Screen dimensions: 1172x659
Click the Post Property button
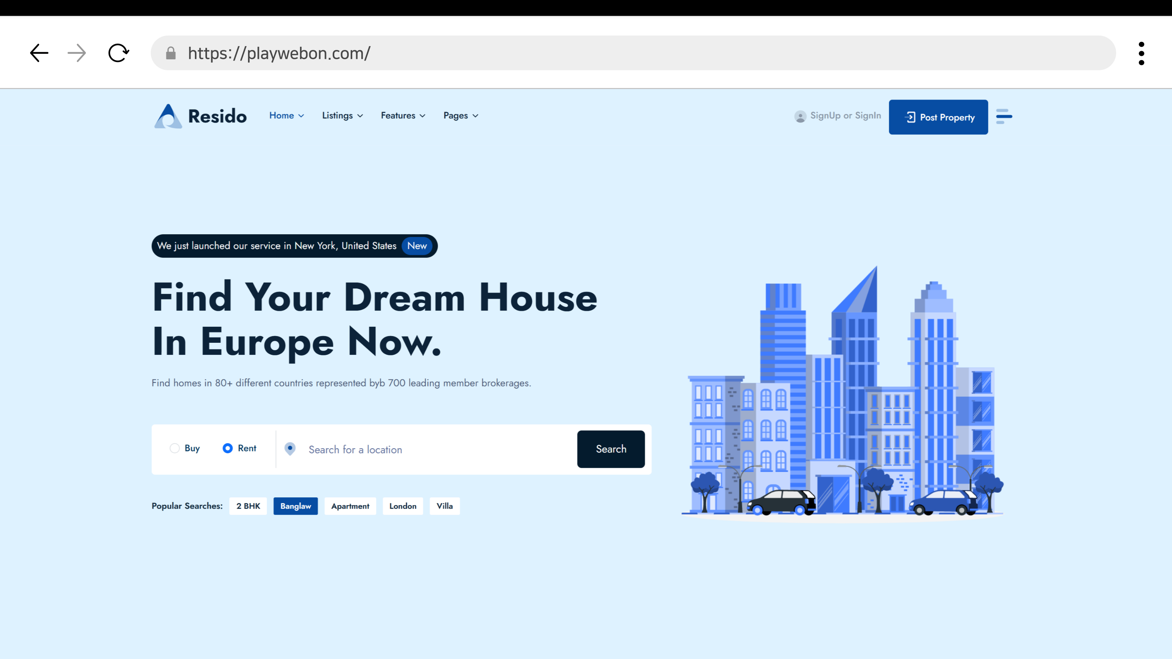[938, 117]
